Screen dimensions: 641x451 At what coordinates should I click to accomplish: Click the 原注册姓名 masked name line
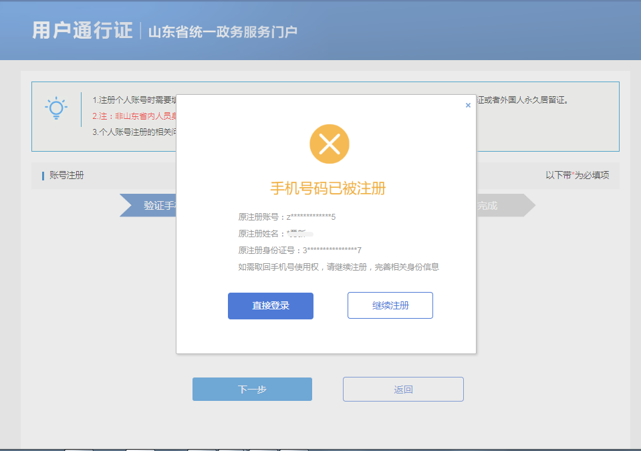coord(274,234)
